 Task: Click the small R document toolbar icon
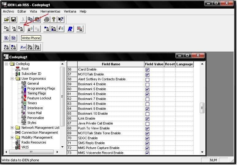pos(6,38)
